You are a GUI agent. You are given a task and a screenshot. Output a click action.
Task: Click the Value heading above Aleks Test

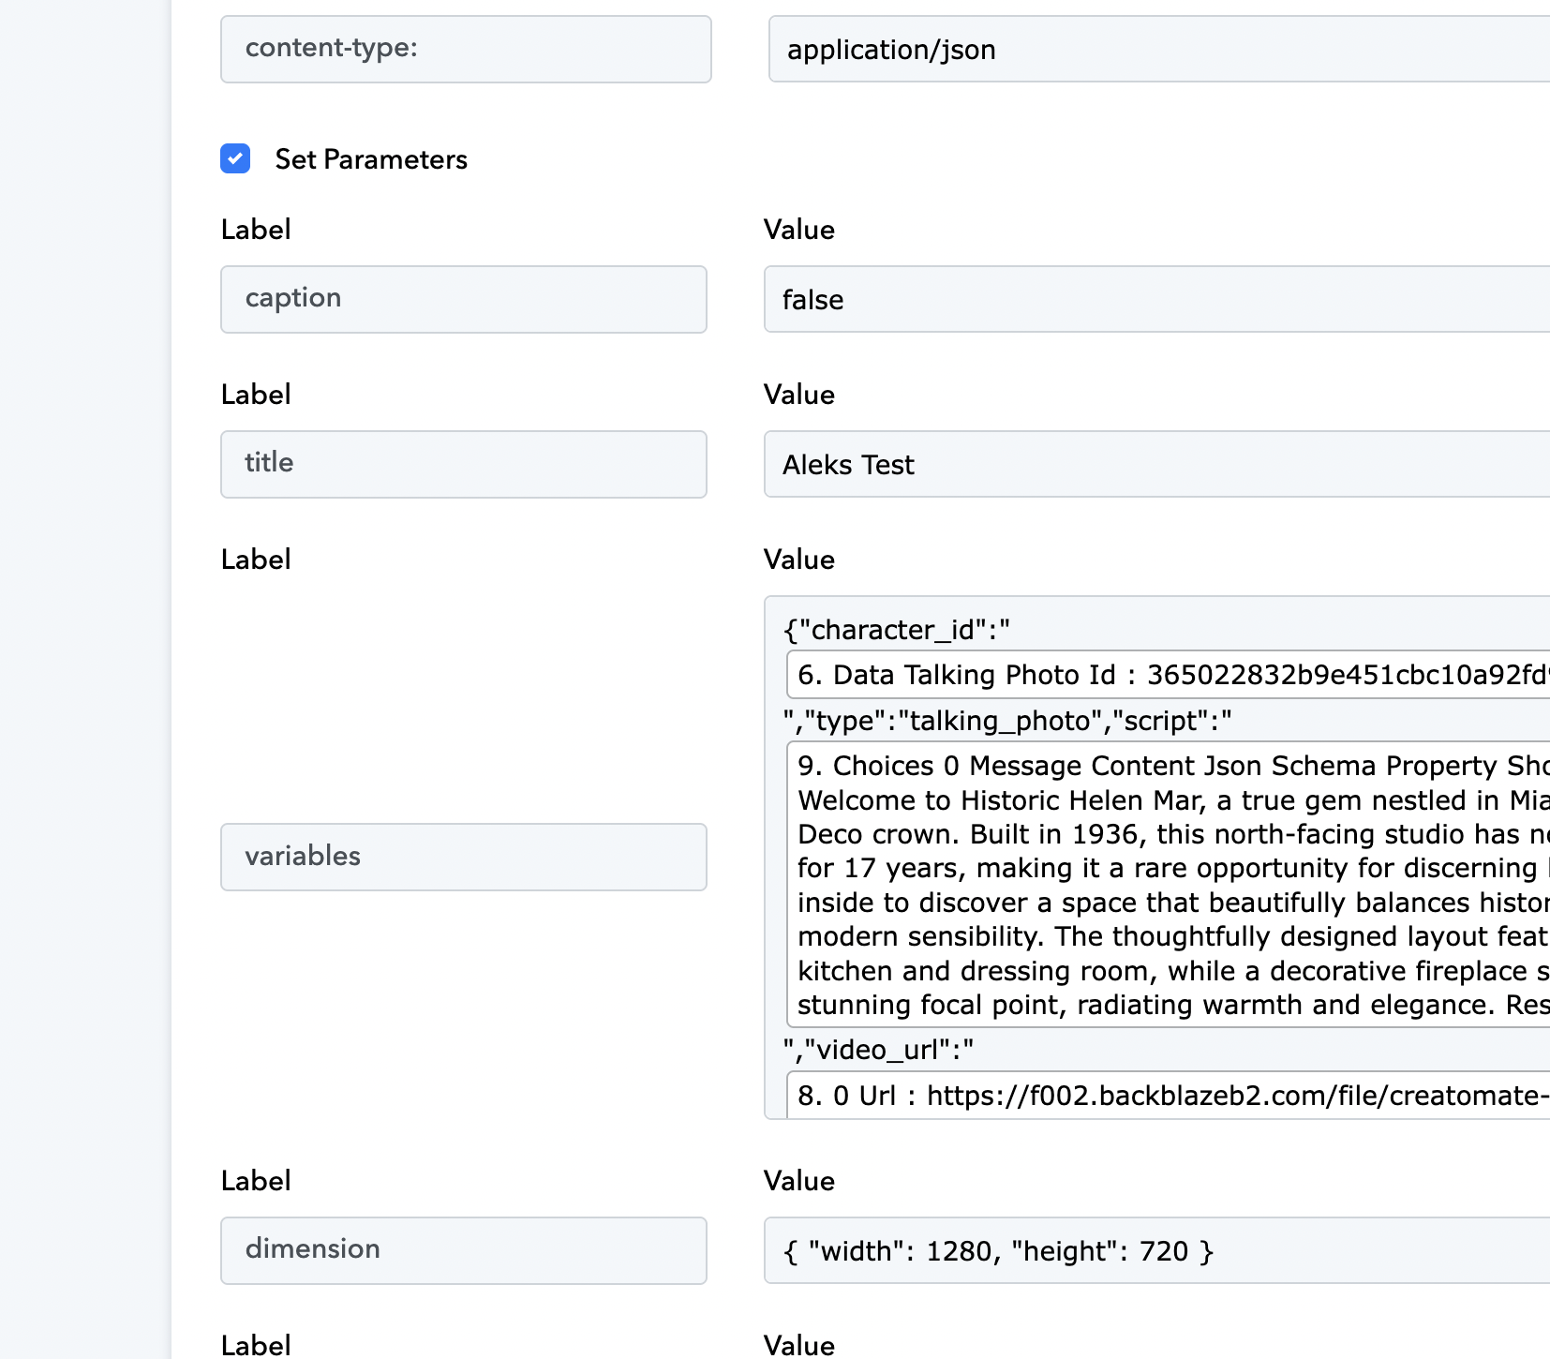[798, 395]
